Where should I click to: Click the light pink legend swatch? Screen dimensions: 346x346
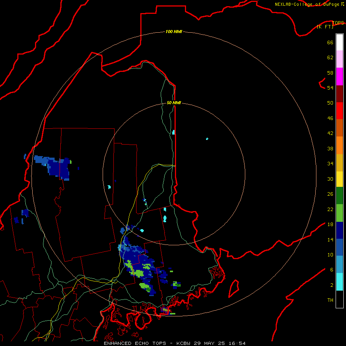[x=339, y=59]
